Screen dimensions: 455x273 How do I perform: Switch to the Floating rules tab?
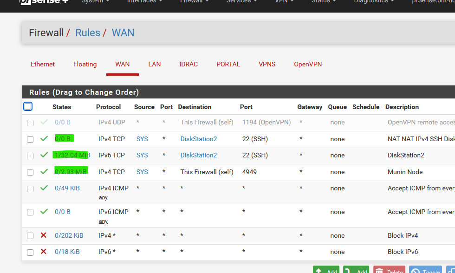85,64
